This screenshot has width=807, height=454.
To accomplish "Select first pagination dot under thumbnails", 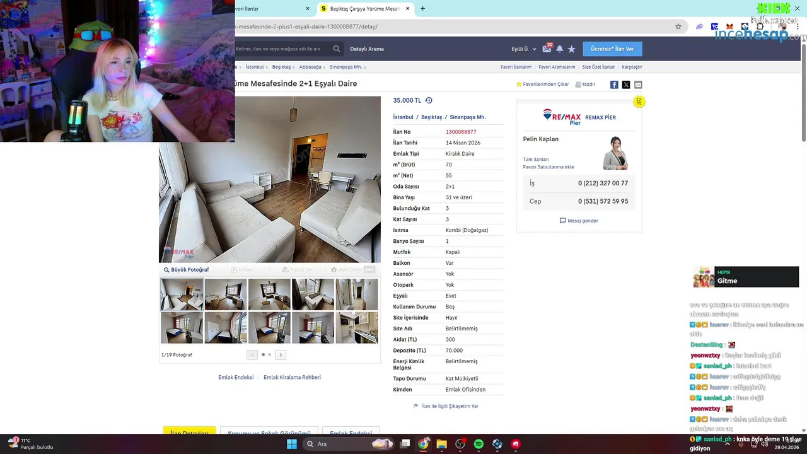I will pos(263,355).
